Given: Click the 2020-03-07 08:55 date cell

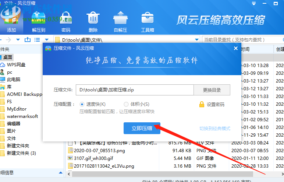Looking at the screenshot, I should (x=250, y=151).
